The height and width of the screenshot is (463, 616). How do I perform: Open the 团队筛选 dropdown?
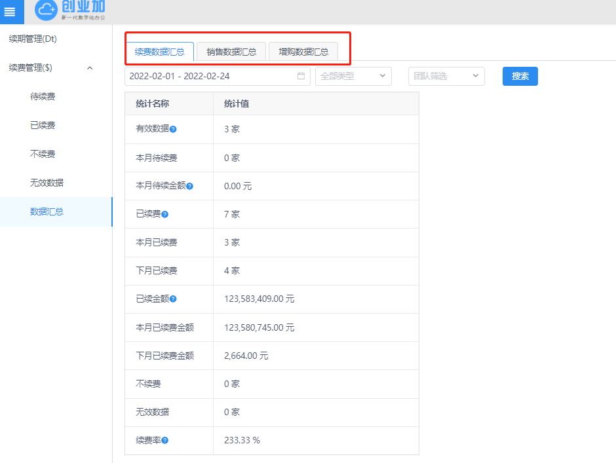446,76
